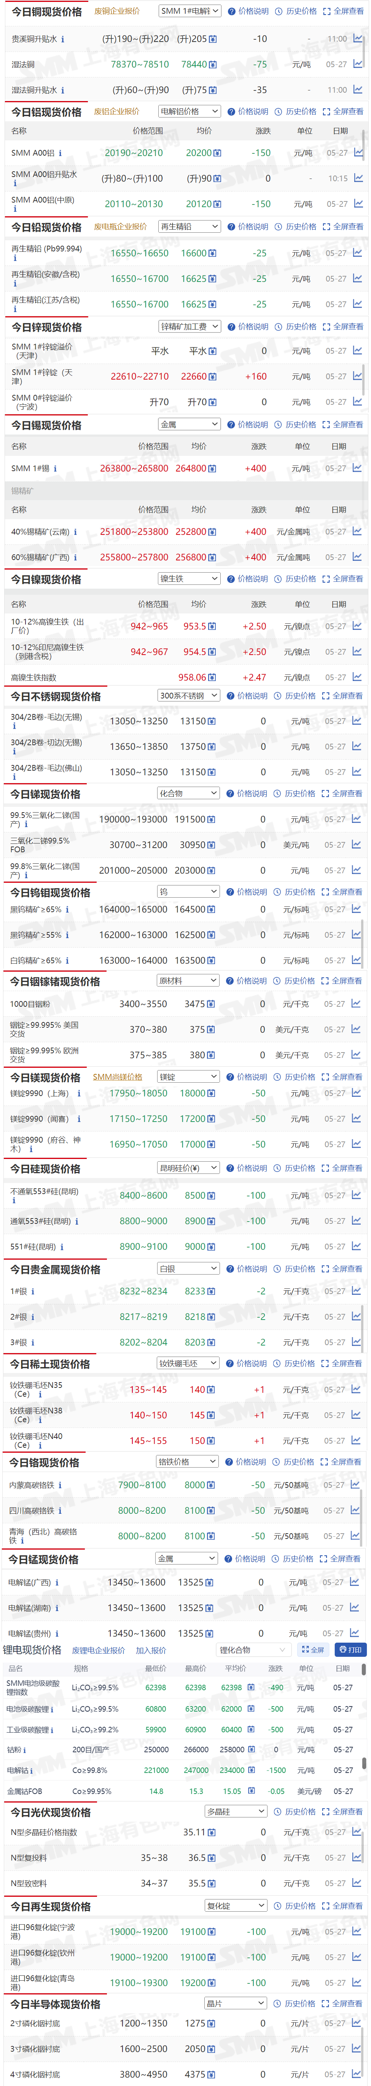Open the 电解铝价格 dropdown
Image resolution: width=371 pixels, height=2086 pixels.
click(x=189, y=112)
